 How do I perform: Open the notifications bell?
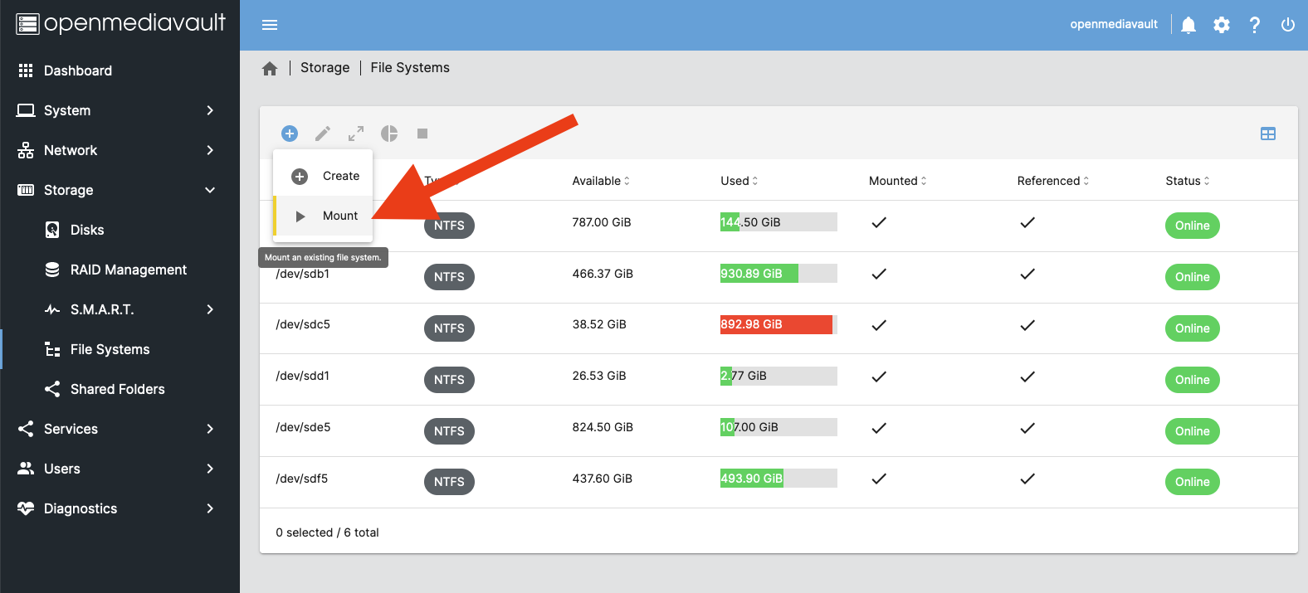(1188, 25)
